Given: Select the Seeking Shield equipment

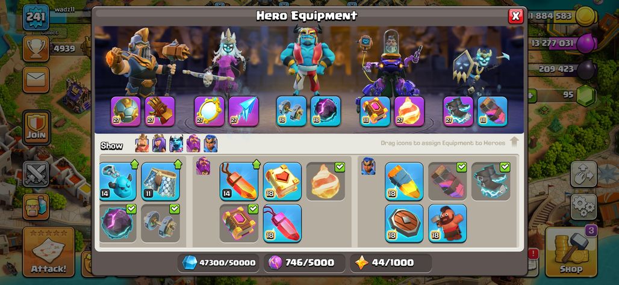Looking at the screenshot, I should pos(404,223).
